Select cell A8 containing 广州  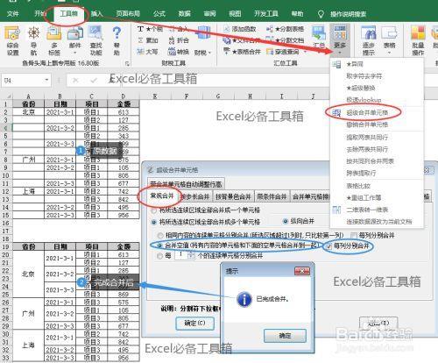pos(28,160)
